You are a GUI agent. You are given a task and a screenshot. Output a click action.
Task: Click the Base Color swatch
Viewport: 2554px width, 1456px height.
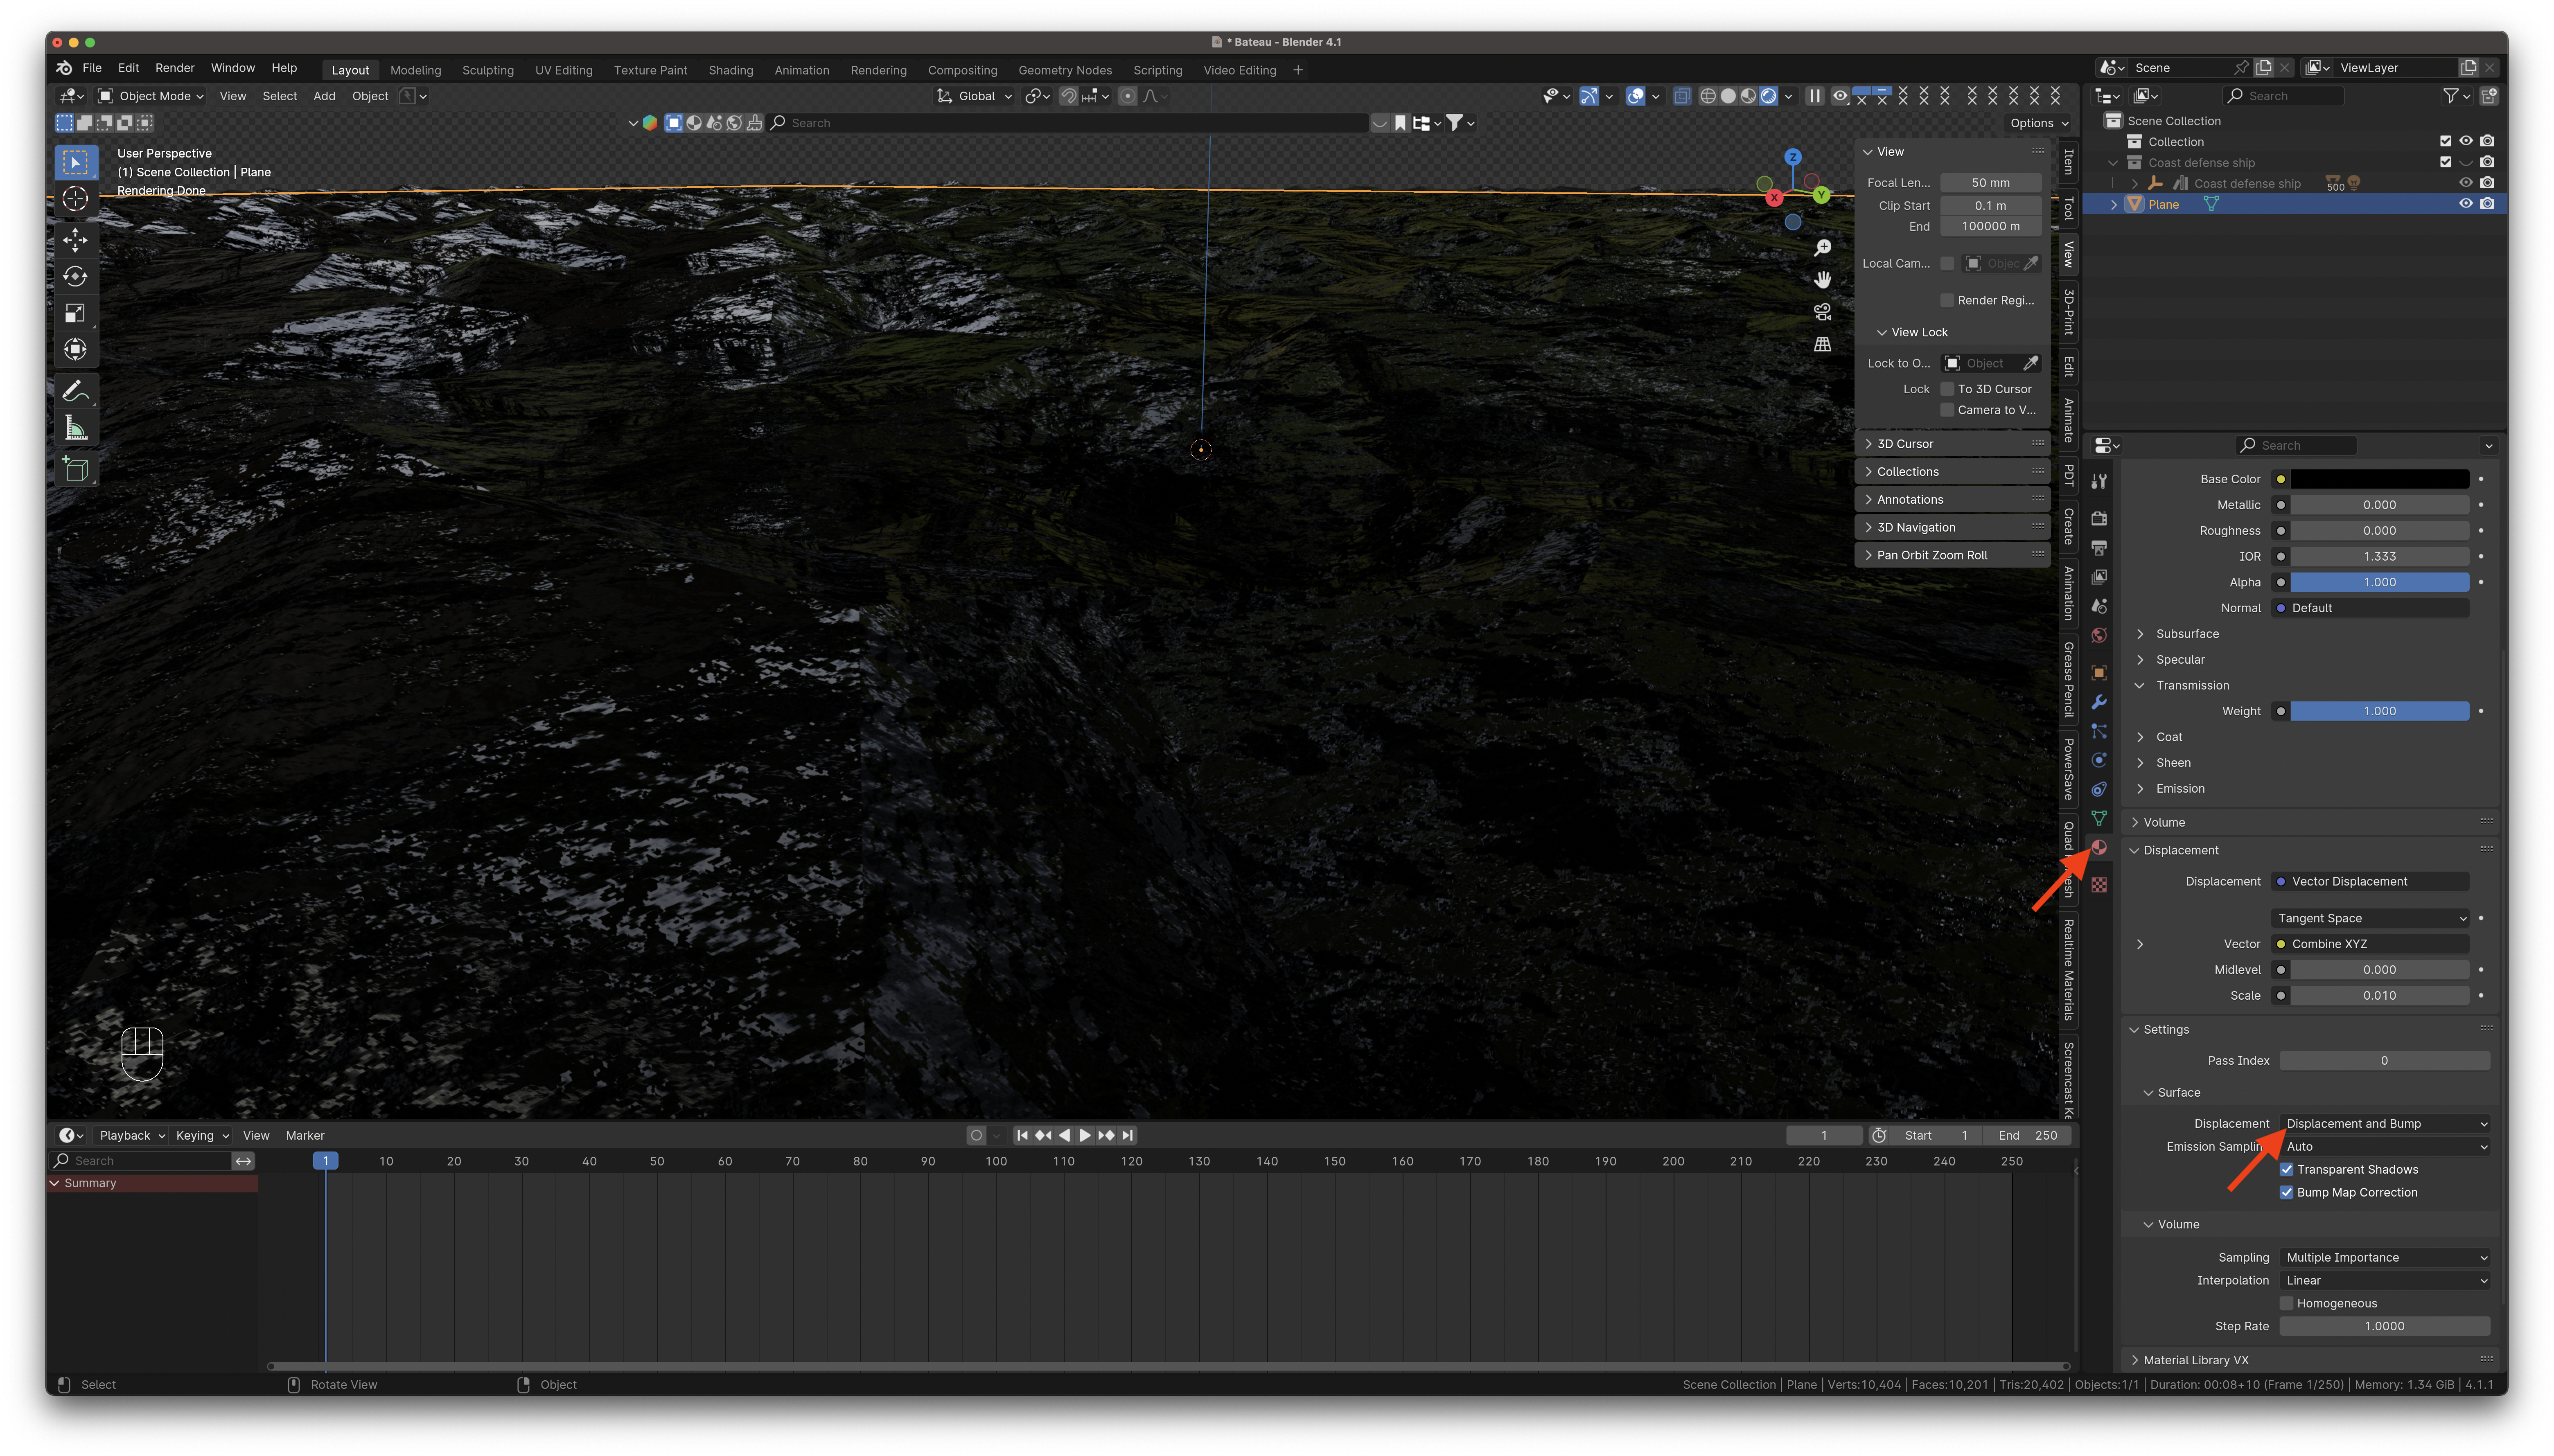coord(2380,479)
